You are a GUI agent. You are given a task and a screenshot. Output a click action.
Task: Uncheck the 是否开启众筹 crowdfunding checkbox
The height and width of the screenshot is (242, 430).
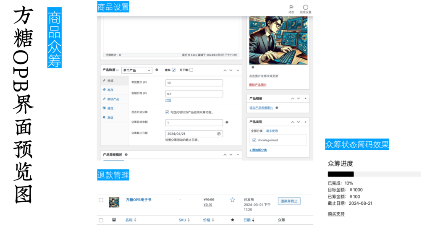coord(167,112)
